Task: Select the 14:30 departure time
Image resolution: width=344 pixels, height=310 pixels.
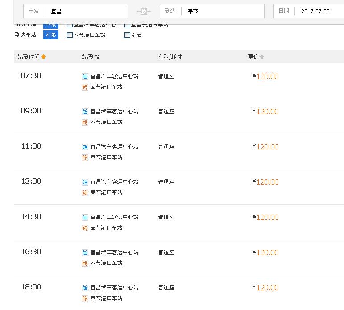Action: (x=31, y=216)
